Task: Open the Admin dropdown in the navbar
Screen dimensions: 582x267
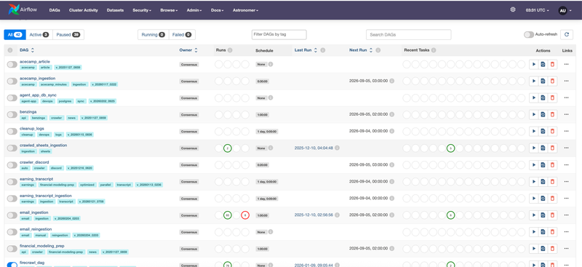Action: pos(194,10)
